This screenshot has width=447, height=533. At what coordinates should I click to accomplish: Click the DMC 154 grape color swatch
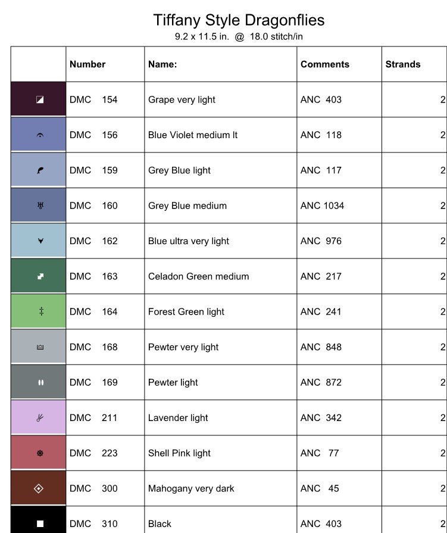(x=38, y=99)
